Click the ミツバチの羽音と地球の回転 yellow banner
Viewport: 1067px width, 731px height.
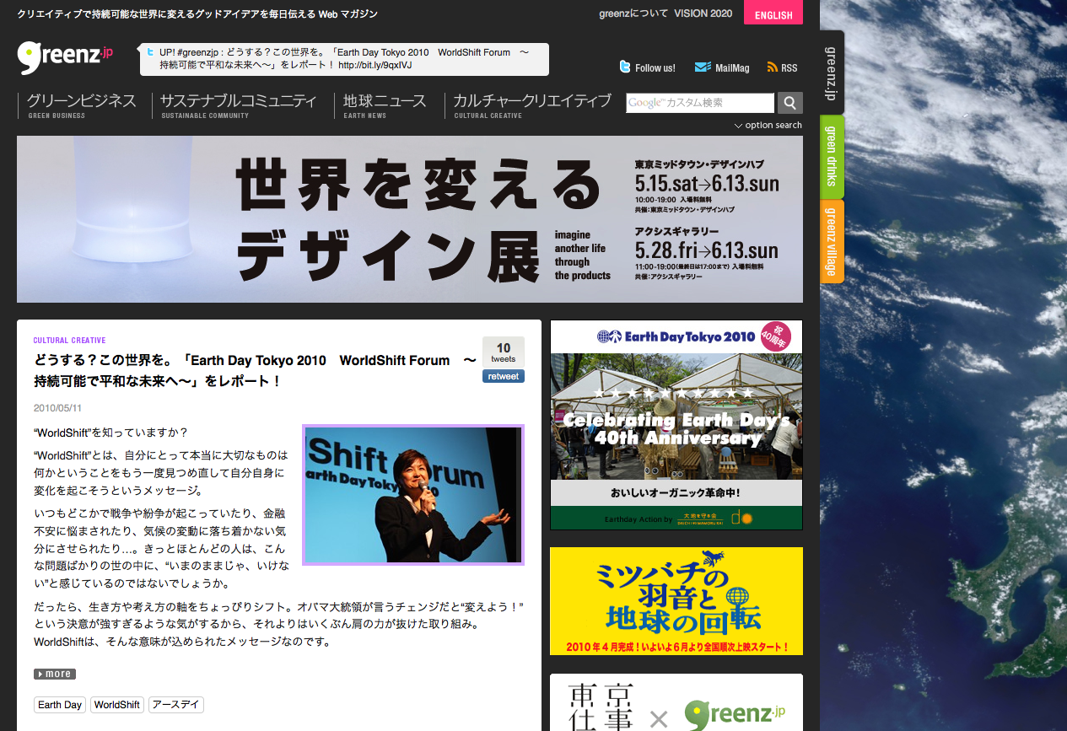pos(676,601)
